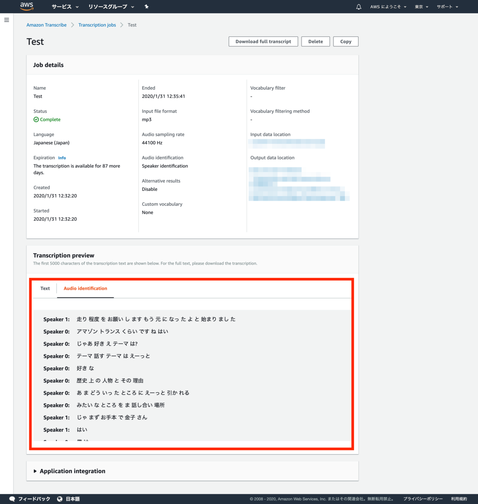Open the リソースグループ dropdown
Screen dimensions: 478x504
pos(111,7)
